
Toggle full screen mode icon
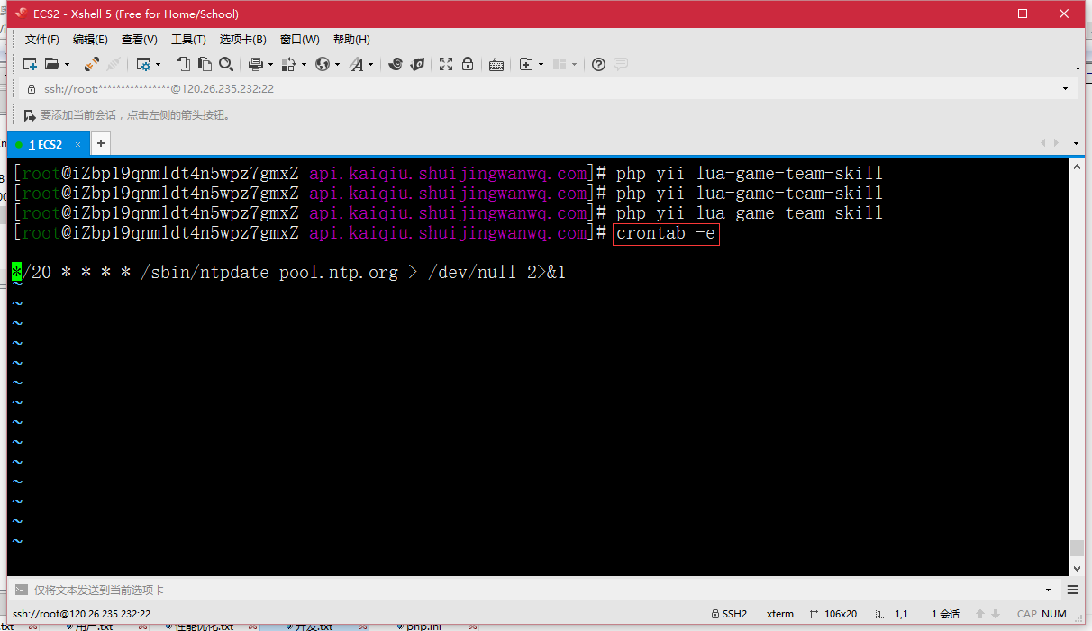(x=445, y=64)
